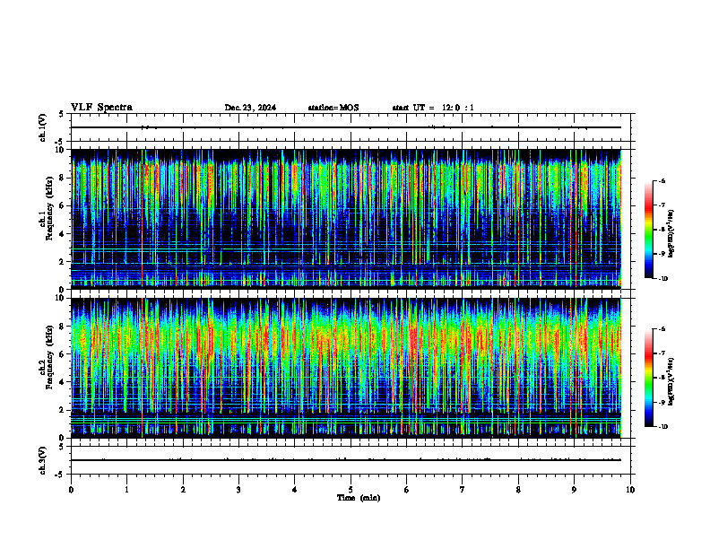
Task: Click the "station=MOS" header label
Action: pos(333,108)
